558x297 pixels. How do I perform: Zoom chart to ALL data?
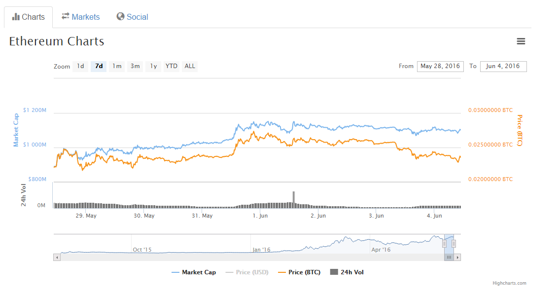[189, 66]
